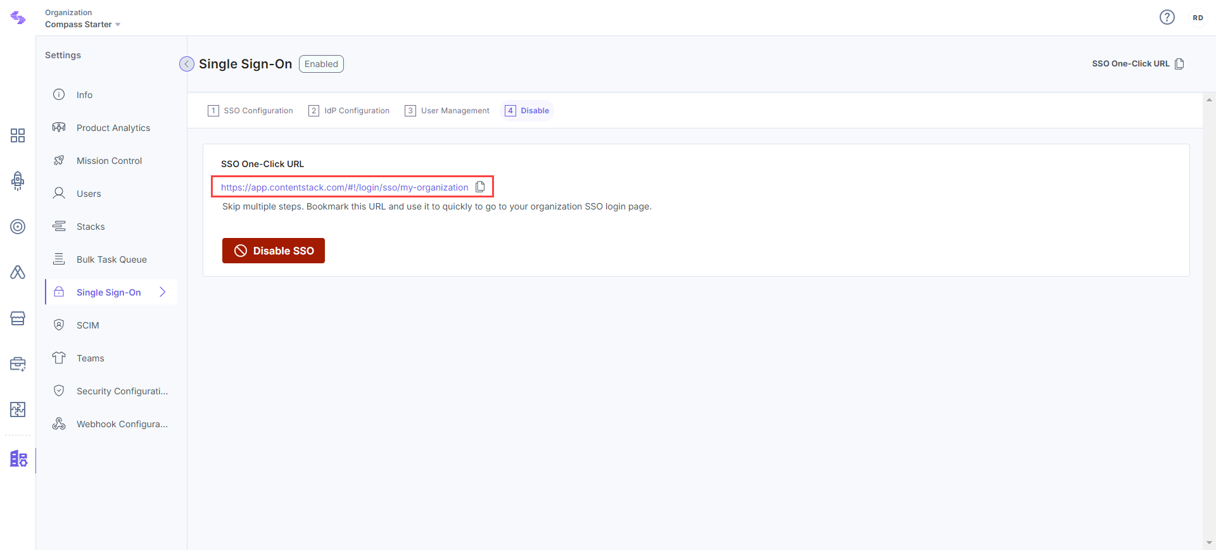1216x550 pixels.
Task: Click the Bulk Task Queue list icon
Action: point(59,259)
